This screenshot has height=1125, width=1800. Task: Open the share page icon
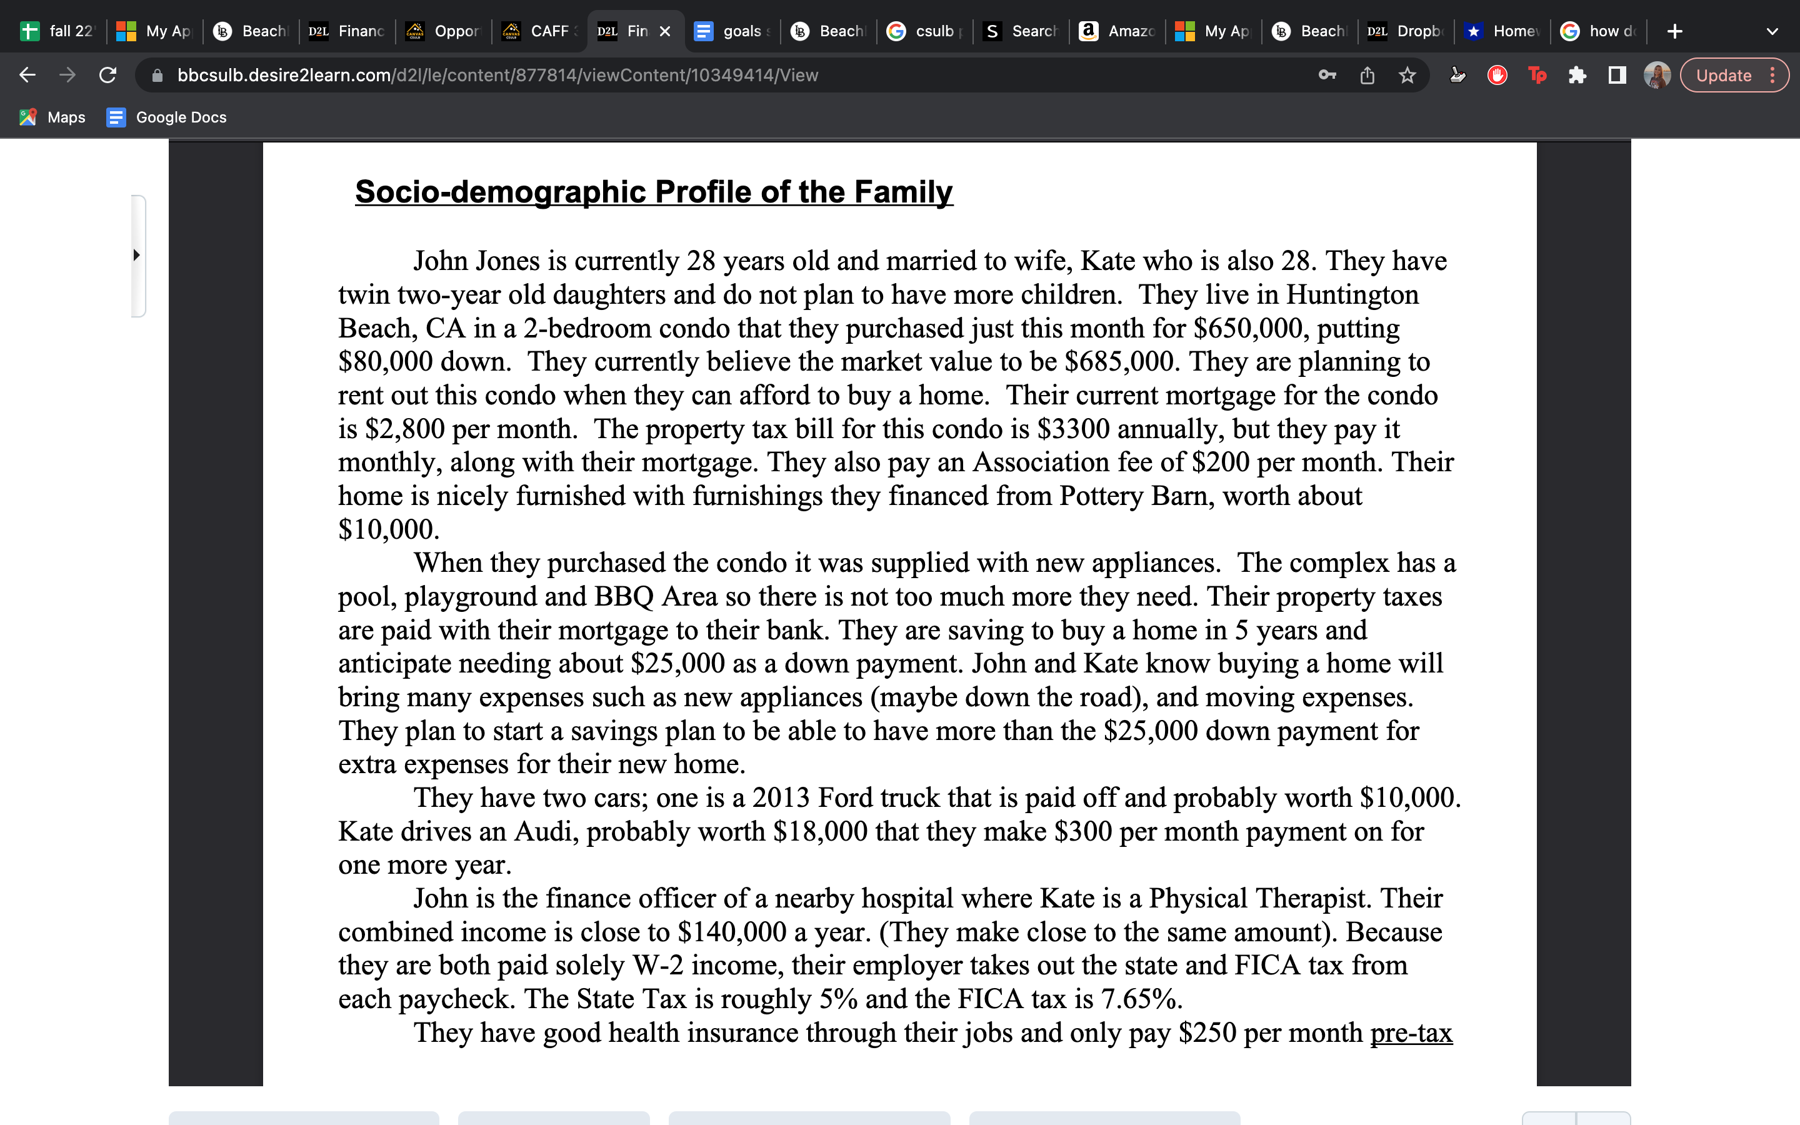(x=1367, y=75)
